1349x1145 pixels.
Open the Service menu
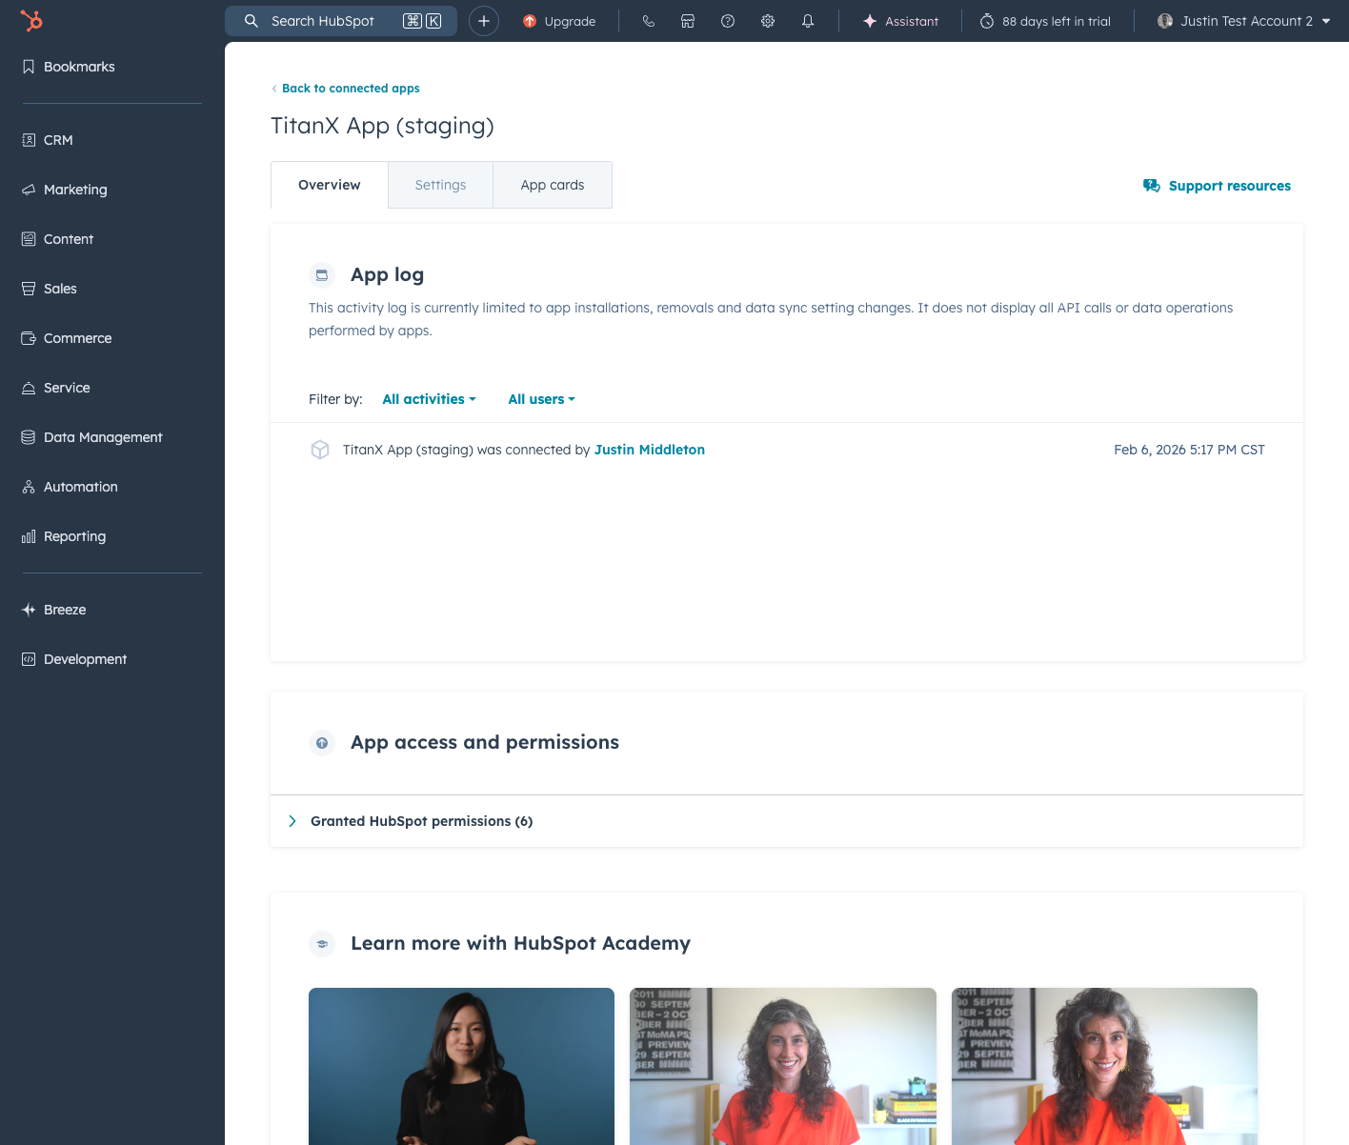[56, 388]
